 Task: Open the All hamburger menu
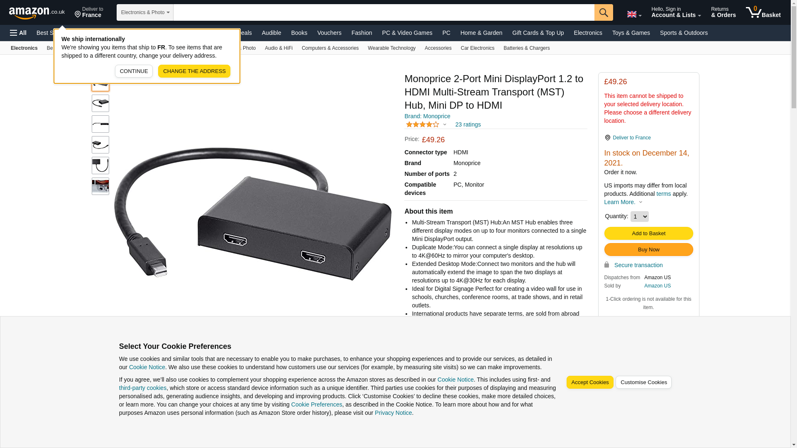(x=18, y=33)
